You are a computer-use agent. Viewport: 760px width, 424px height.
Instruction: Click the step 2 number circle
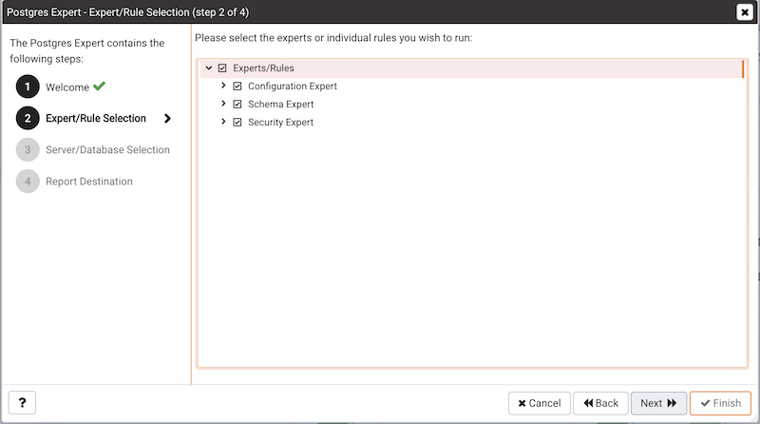(x=28, y=119)
